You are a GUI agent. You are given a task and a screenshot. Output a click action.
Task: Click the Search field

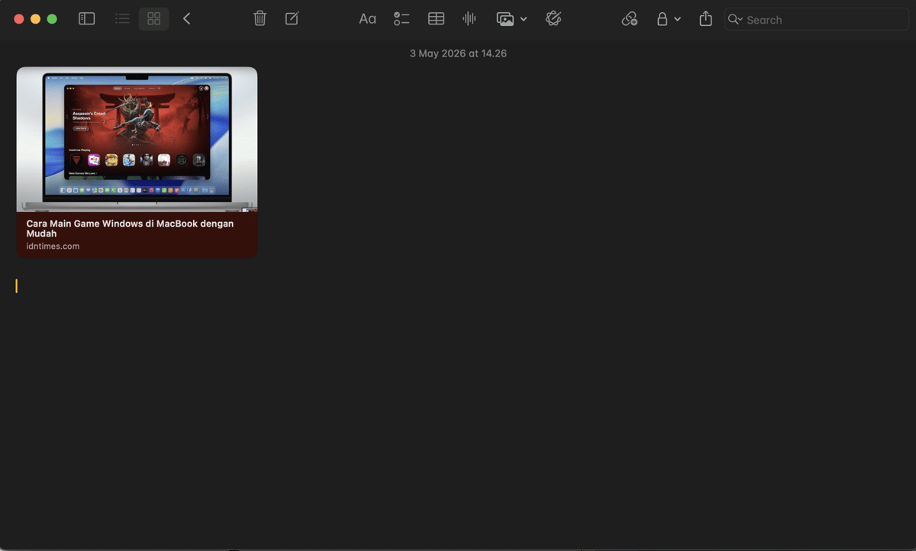[x=817, y=20]
